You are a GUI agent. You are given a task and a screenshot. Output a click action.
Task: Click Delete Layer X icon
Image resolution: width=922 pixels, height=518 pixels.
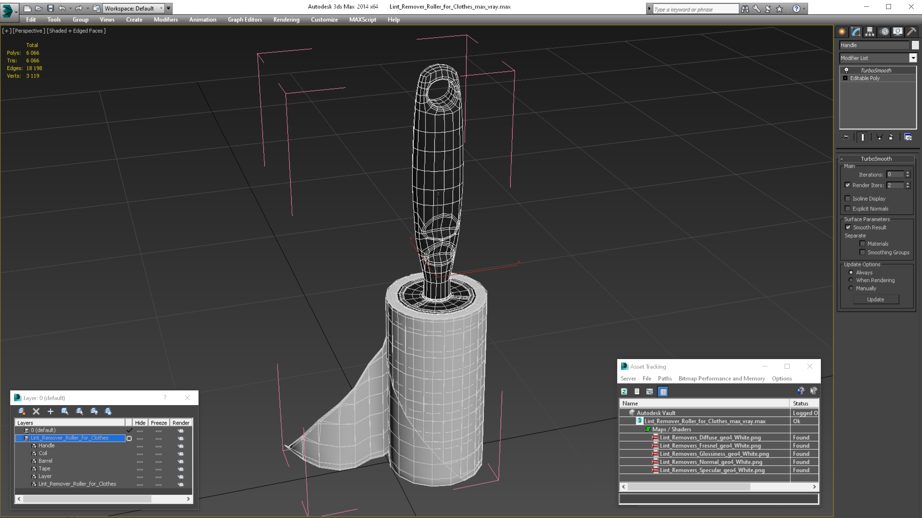(36, 411)
